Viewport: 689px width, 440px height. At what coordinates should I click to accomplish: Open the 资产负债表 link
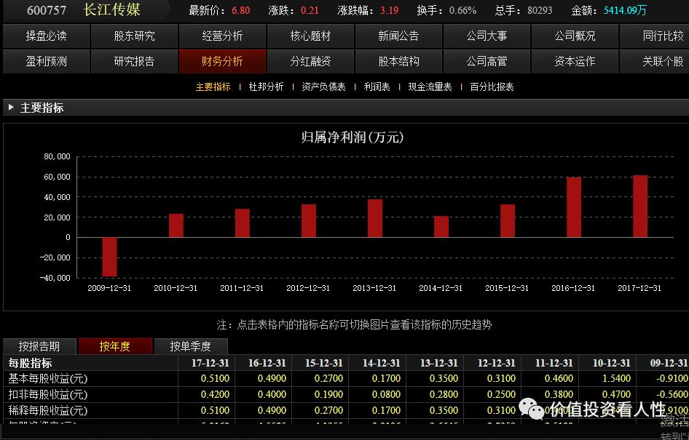[x=324, y=87]
